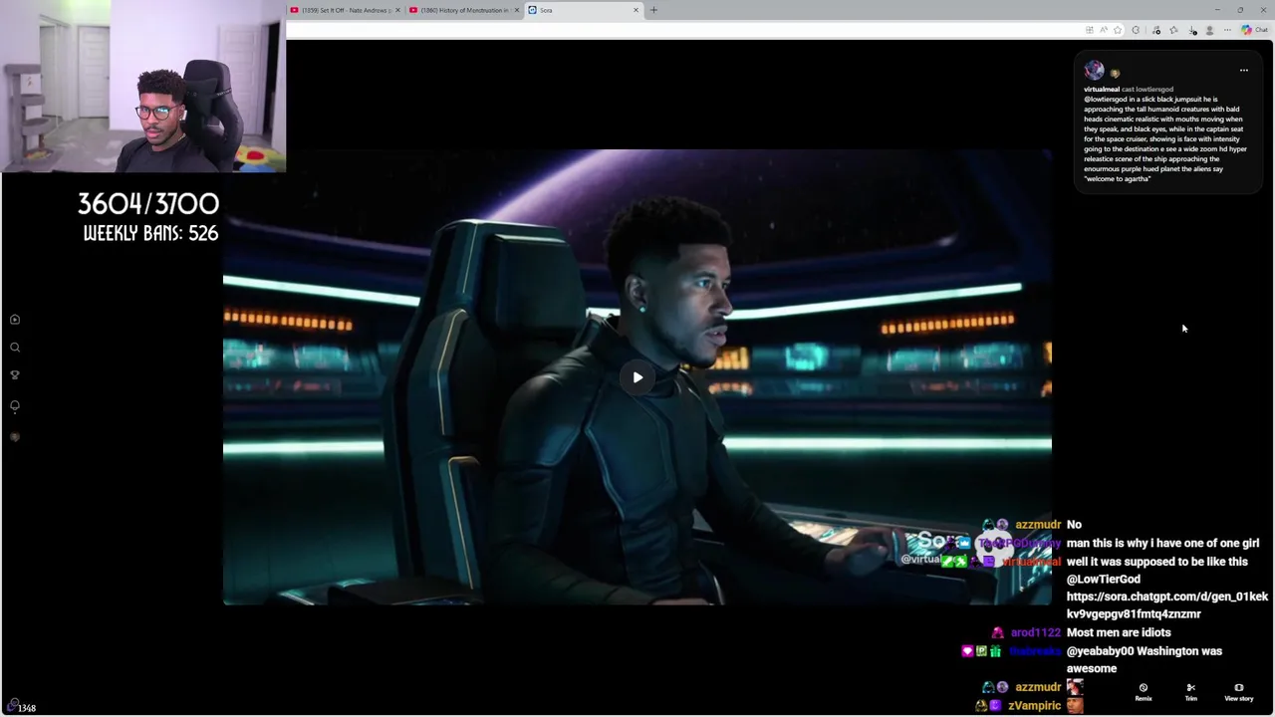Click the read aloud icon in address bar
Viewport: 1275px width, 717px height.
tap(1103, 30)
